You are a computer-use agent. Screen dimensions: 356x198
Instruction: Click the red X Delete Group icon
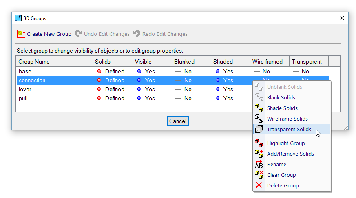(x=259, y=185)
